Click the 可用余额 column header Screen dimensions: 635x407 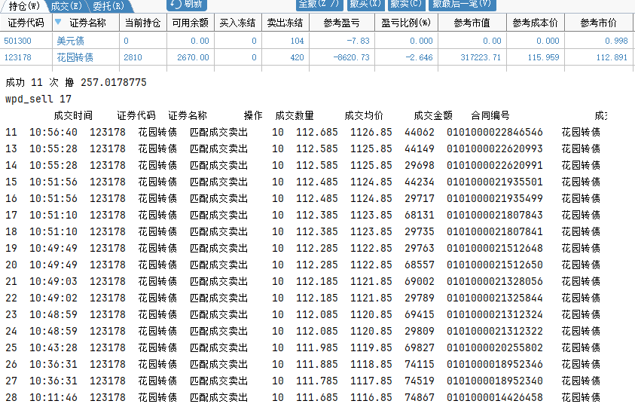189,23
